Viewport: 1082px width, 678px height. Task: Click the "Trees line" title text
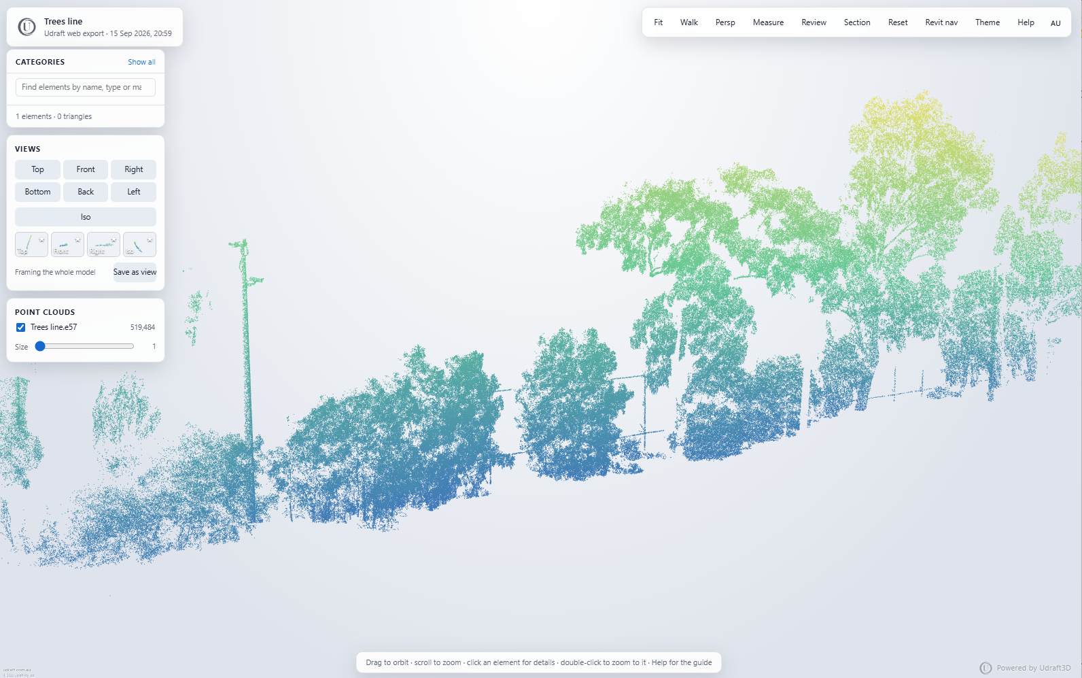pos(63,22)
